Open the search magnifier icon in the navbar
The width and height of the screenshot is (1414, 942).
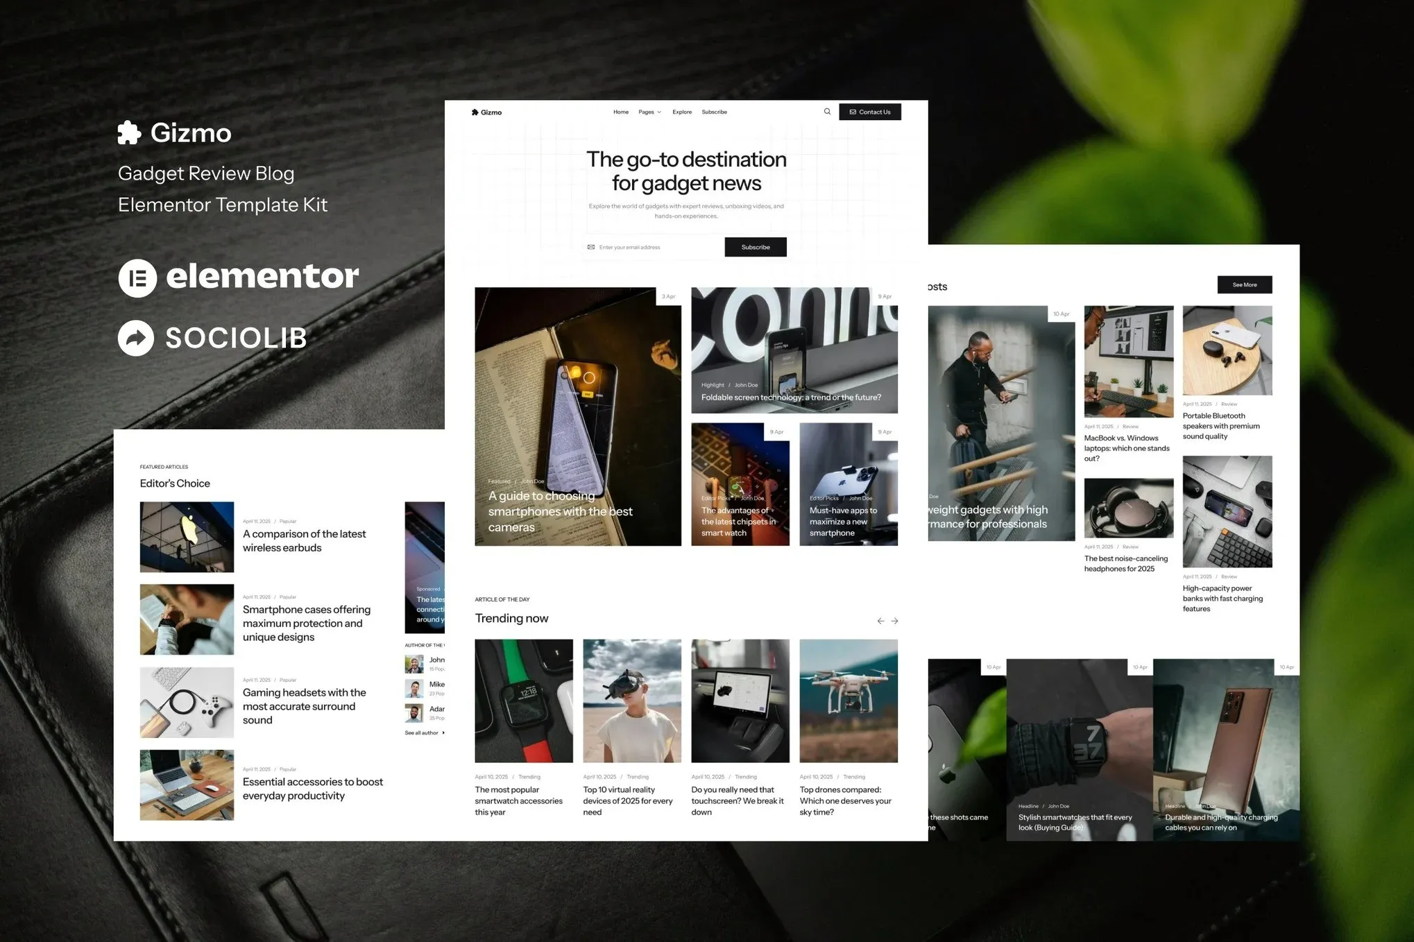[827, 112]
